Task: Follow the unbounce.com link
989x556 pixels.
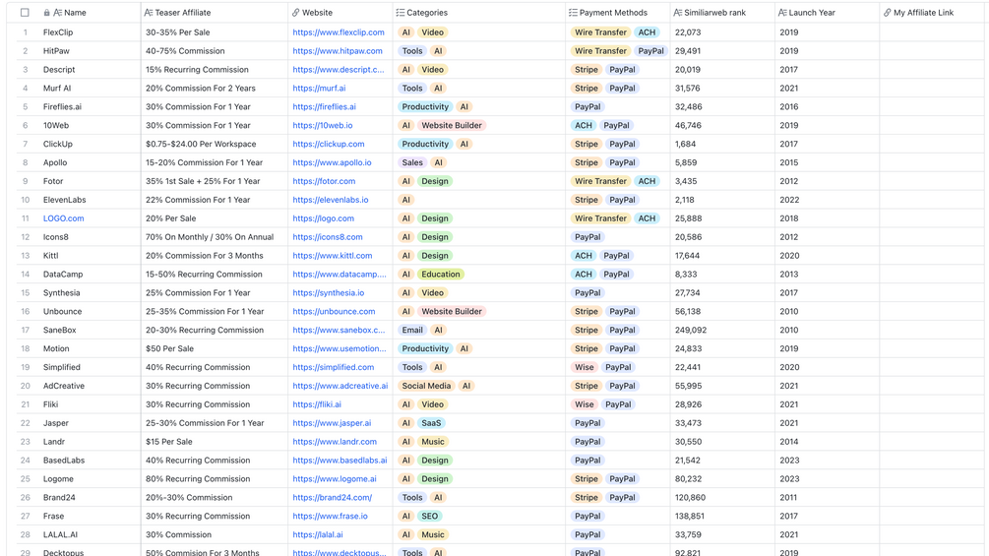Action: [x=334, y=311]
